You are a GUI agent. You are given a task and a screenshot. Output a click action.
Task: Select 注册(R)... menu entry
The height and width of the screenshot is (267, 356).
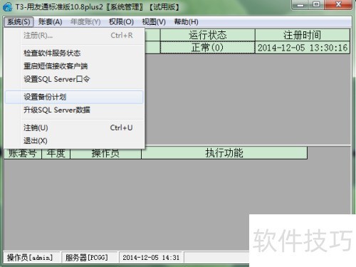[x=74, y=36]
